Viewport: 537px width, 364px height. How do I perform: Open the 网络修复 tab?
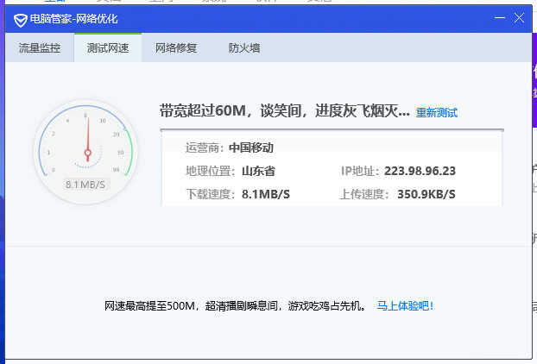pos(176,48)
